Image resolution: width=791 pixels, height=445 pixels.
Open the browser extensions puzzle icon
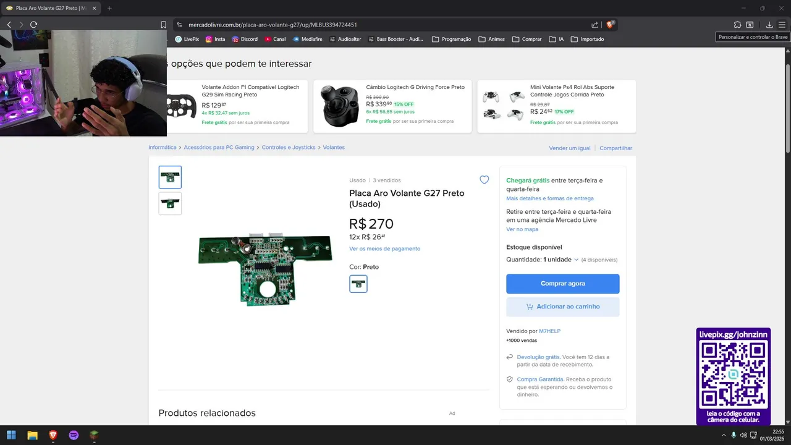(x=737, y=25)
